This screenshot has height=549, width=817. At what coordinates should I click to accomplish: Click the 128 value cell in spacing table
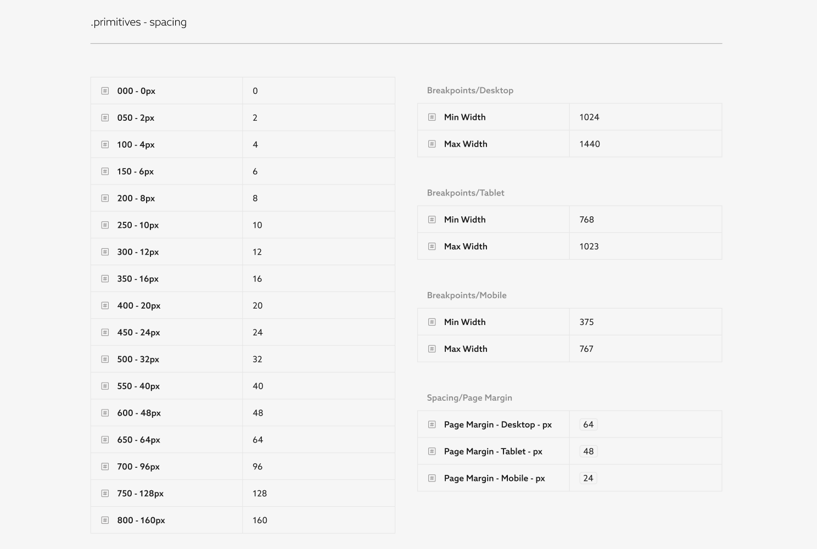tap(318, 494)
